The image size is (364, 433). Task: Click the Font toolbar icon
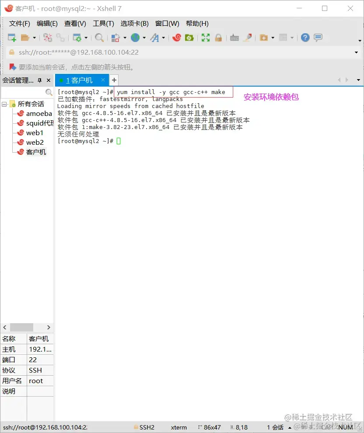[155, 38]
